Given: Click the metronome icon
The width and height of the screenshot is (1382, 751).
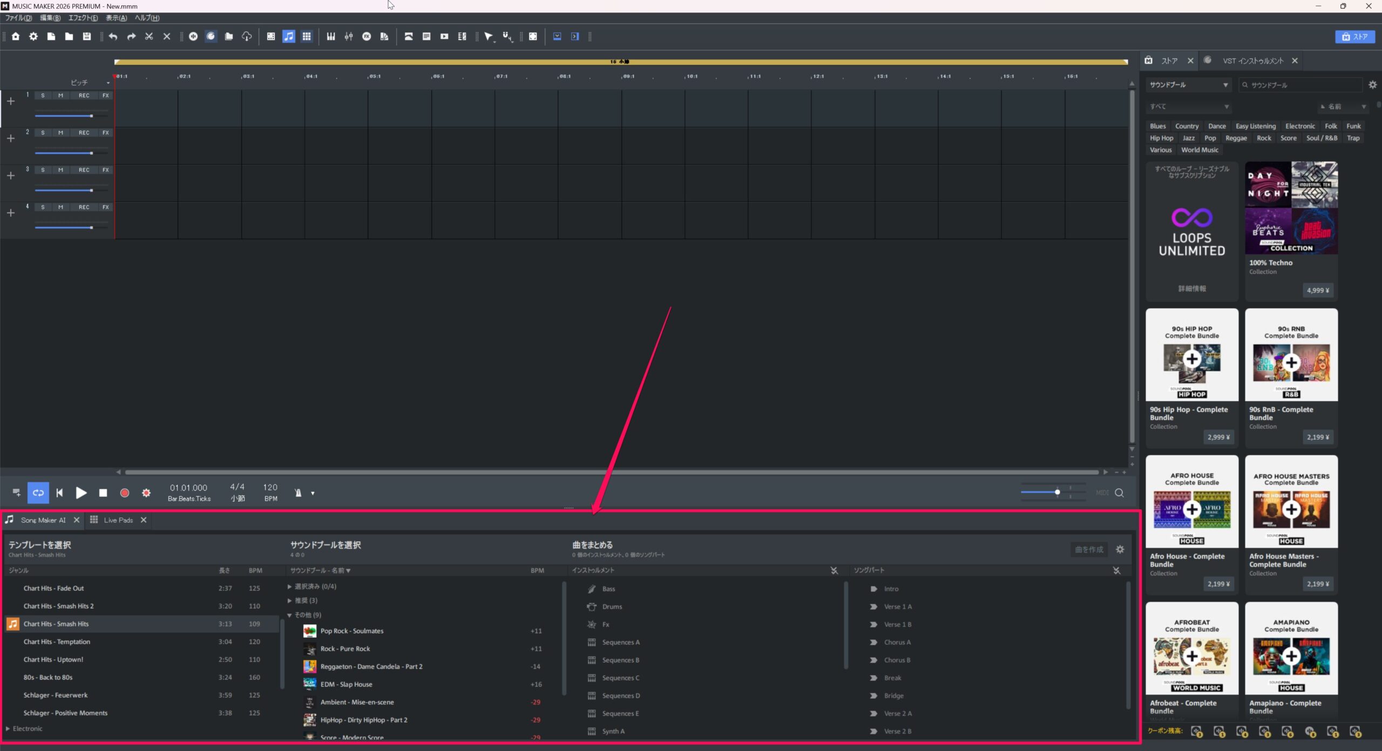Looking at the screenshot, I should (x=298, y=493).
